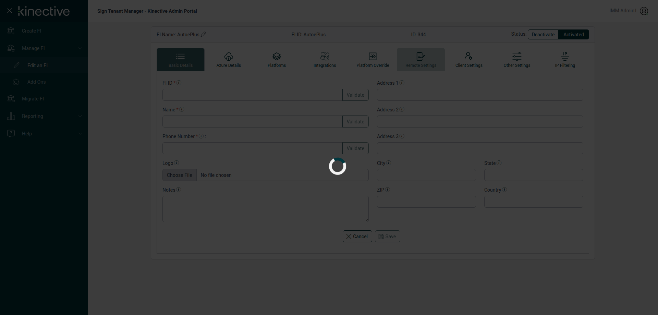Focus the State input field

coord(534,175)
